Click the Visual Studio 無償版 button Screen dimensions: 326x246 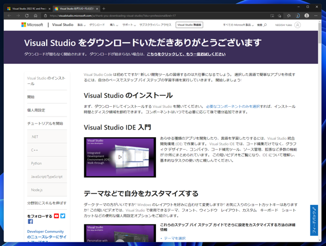click(x=189, y=25)
